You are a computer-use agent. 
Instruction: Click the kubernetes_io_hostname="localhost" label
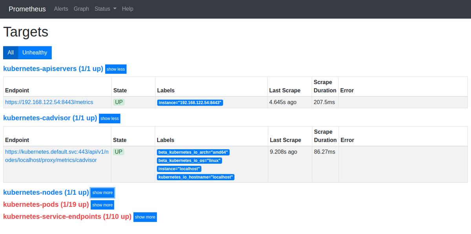(x=195, y=177)
